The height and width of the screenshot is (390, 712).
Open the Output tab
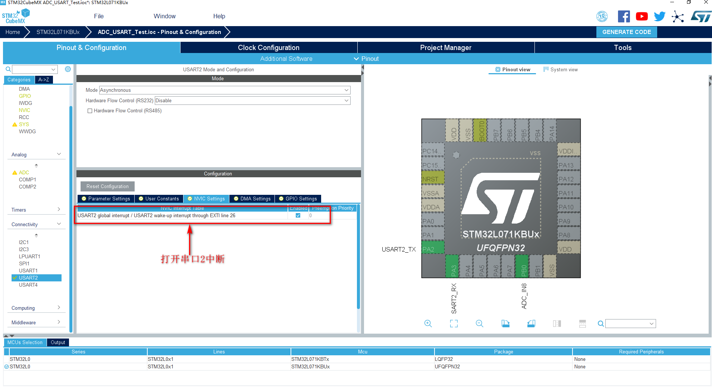[x=58, y=342]
